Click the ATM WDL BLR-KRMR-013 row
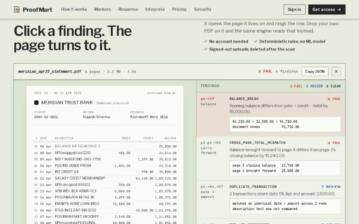Image resolution: width=359 pixels, height=224 pixels. (105, 191)
